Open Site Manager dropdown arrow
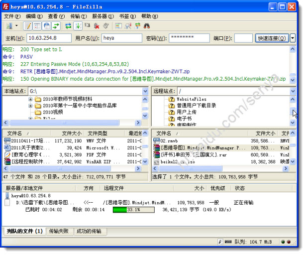 16,26
